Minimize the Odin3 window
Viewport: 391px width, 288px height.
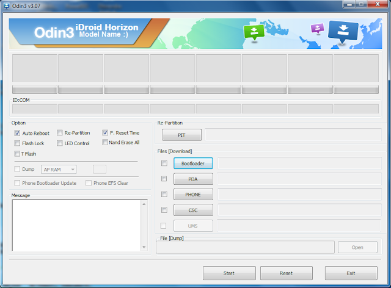(349, 4)
